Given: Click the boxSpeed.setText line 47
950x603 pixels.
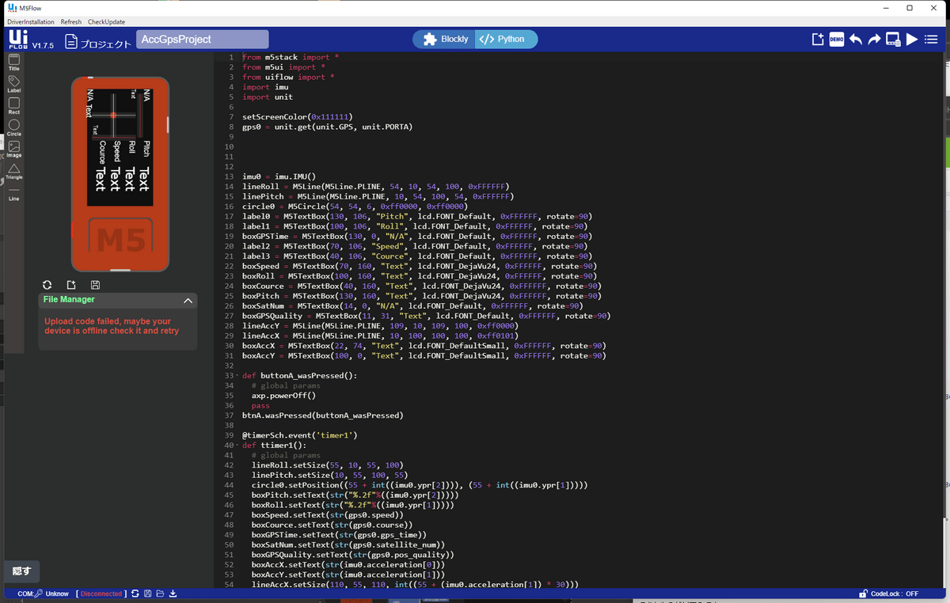Looking at the screenshot, I should [x=327, y=515].
